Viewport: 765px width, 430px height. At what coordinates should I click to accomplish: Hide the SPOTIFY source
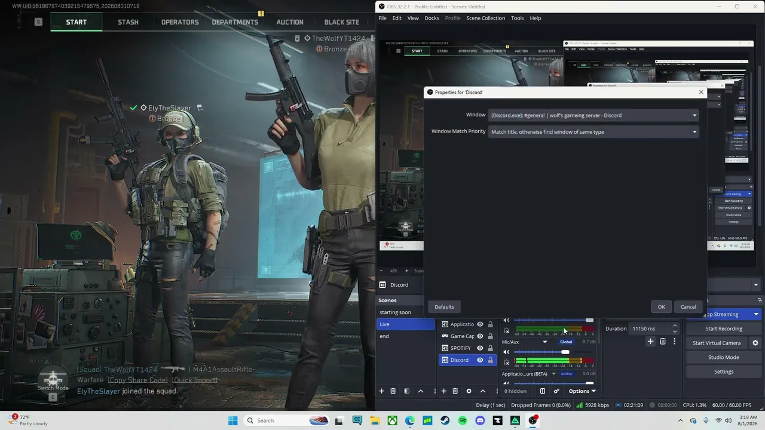pos(480,348)
